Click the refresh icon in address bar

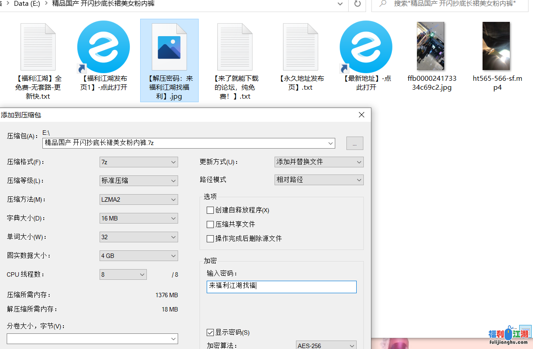(357, 4)
